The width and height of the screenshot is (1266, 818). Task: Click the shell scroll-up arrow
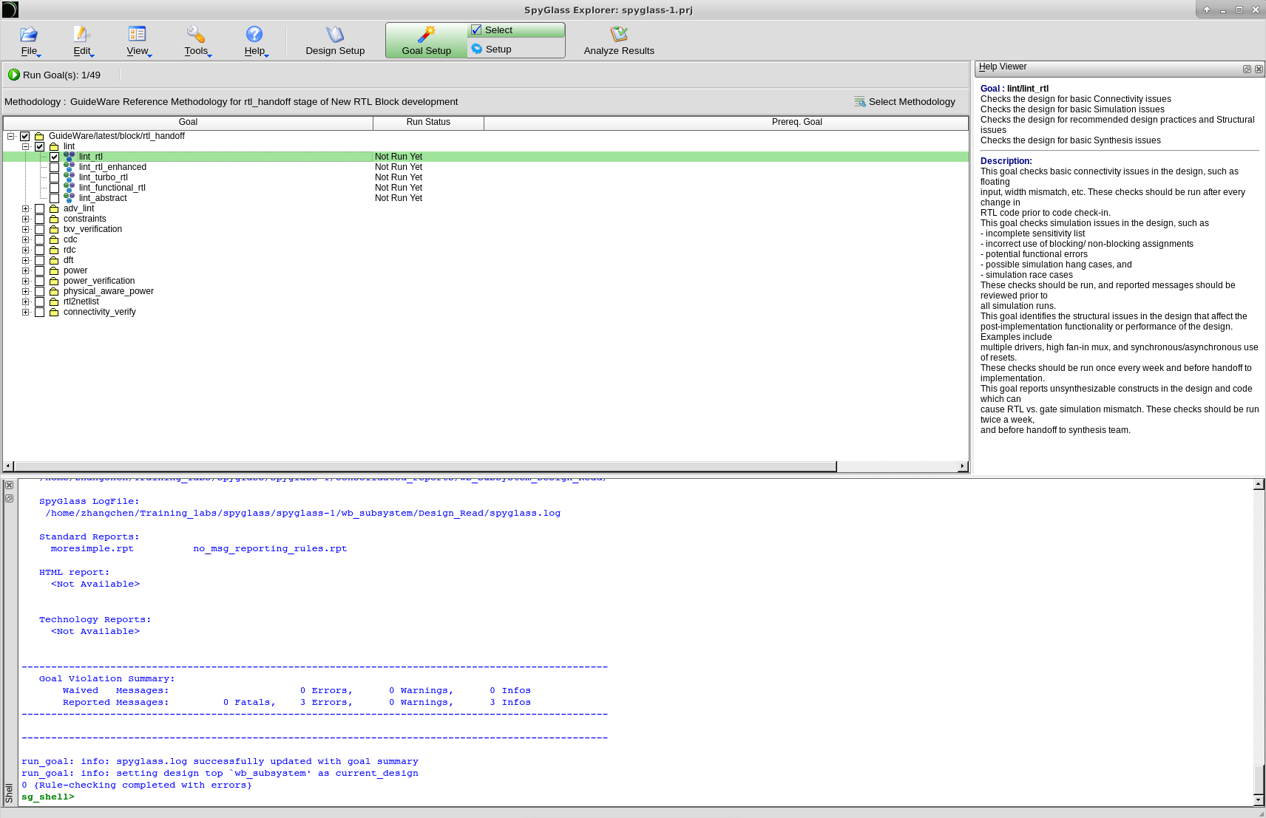pyautogui.click(x=1259, y=485)
